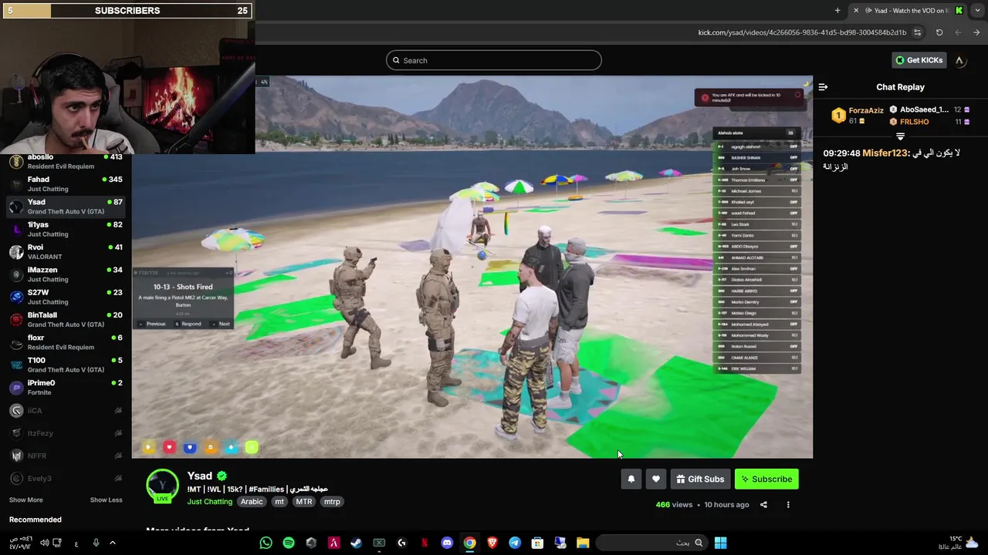Select the Ysad - Watch the VOD tab
The image size is (988, 555).
coord(908,10)
